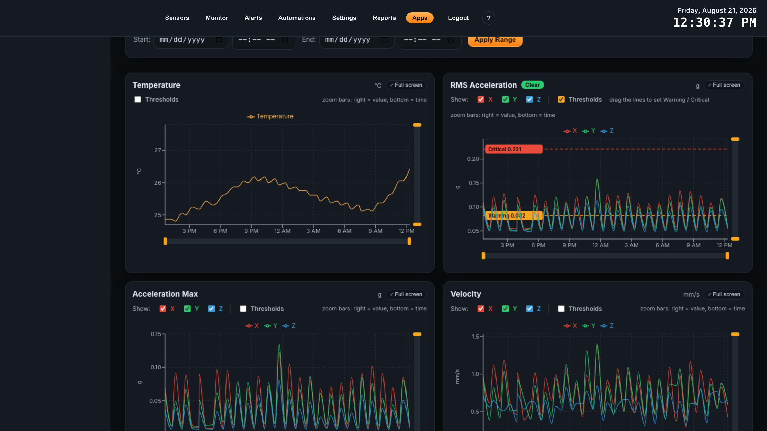Toggle Y series in Velocity legend
The height and width of the screenshot is (431, 767).
(x=588, y=326)
